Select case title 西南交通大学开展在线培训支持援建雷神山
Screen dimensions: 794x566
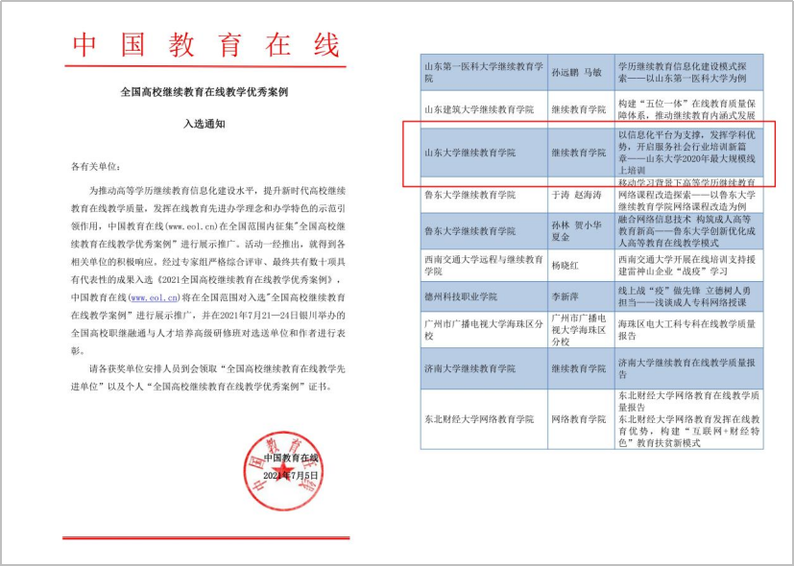pyautogui.click(x=688, y=265)
